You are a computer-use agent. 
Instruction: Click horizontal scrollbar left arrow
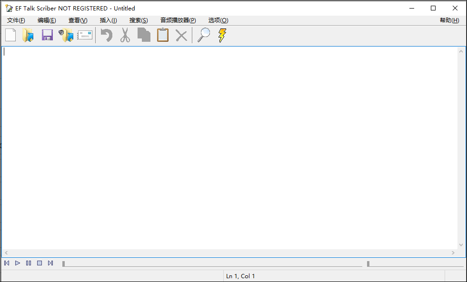[x=6, y=253]
